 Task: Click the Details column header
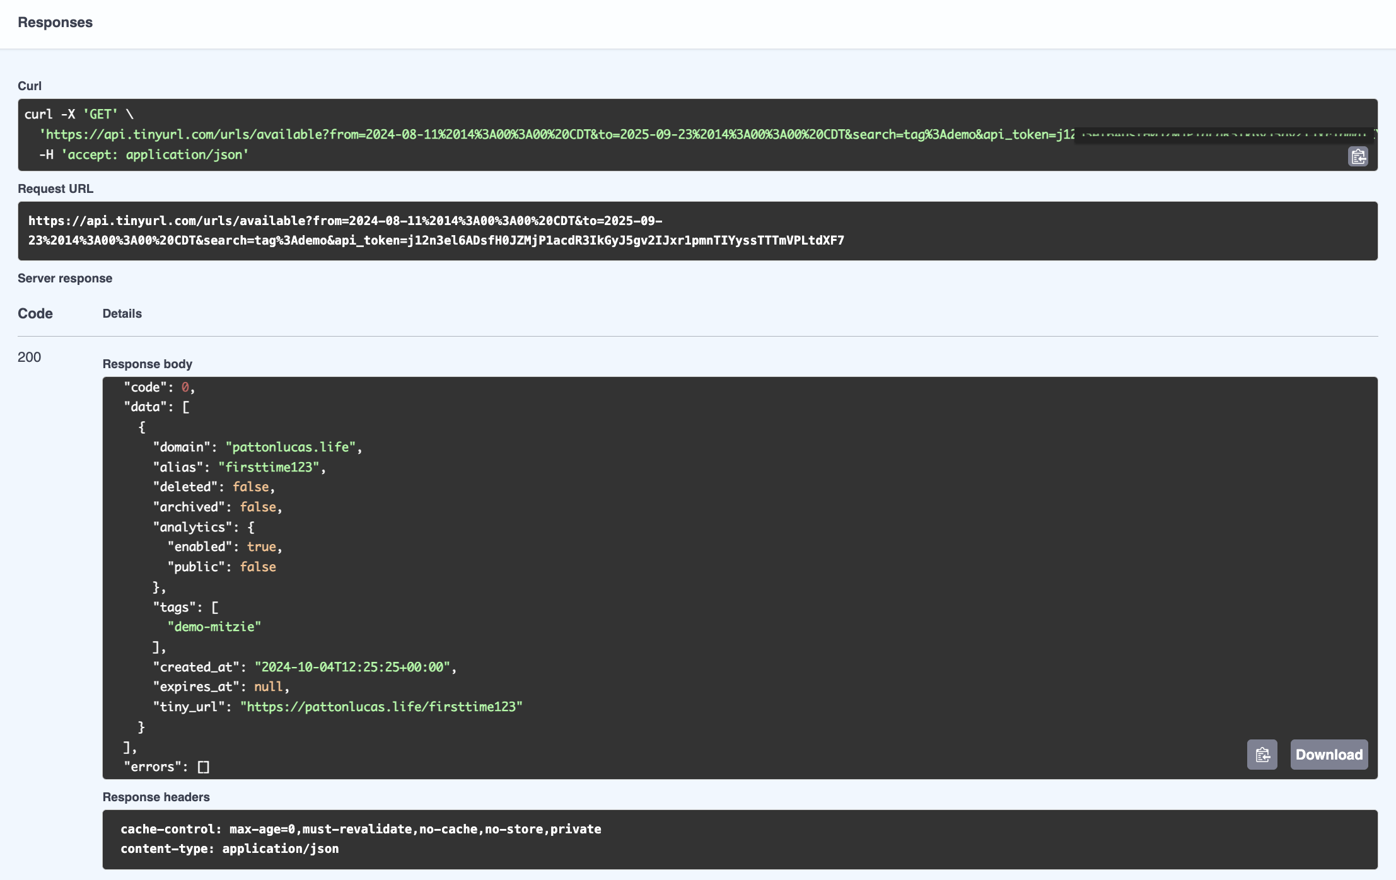point(122,313)
